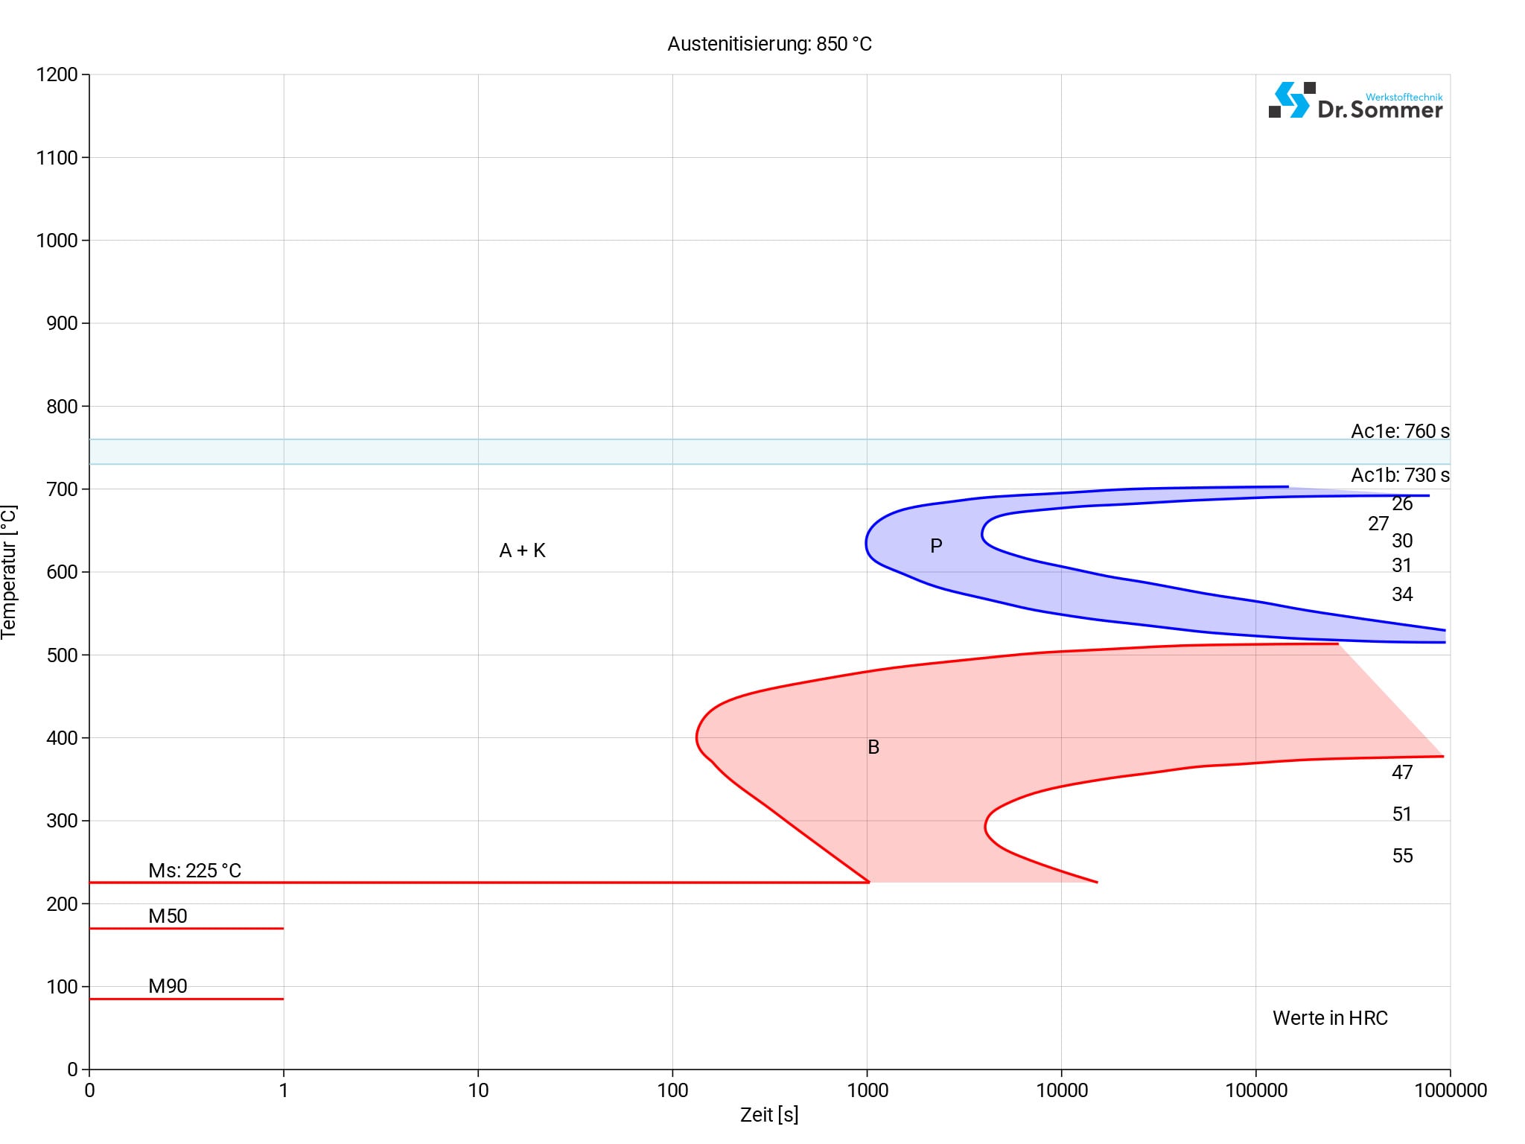The width and height of the screenshot is (1525, 1144).
Task: Click the hardness value 27
Action: 1378,524
